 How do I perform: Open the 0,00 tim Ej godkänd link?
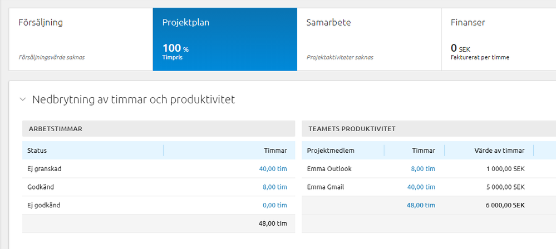274,206
